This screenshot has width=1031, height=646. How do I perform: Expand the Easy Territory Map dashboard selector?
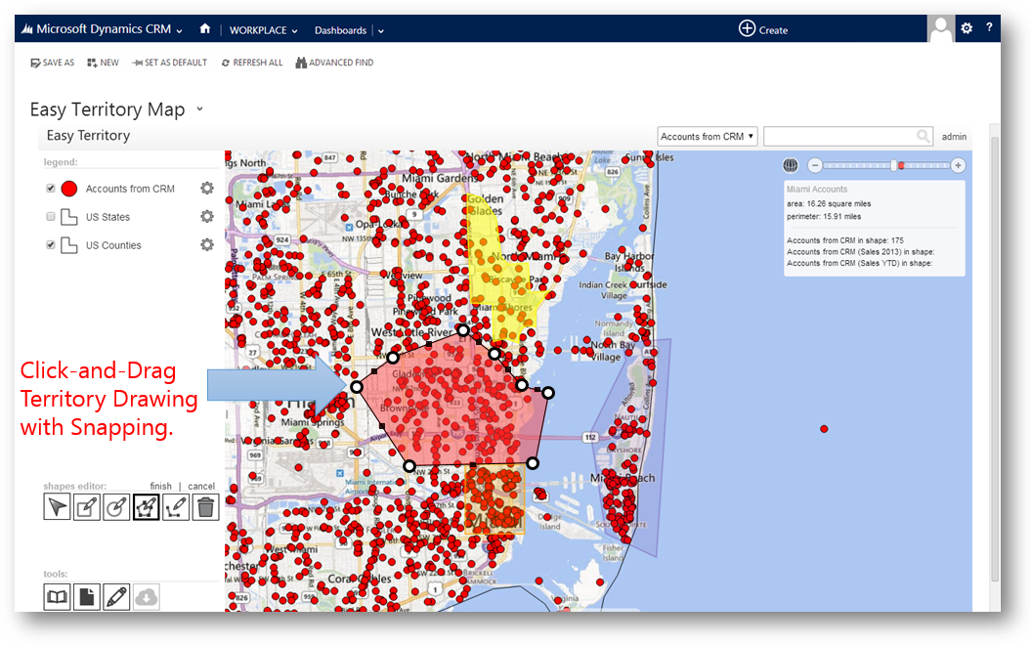pyautogui.click(x=200, y=109)
